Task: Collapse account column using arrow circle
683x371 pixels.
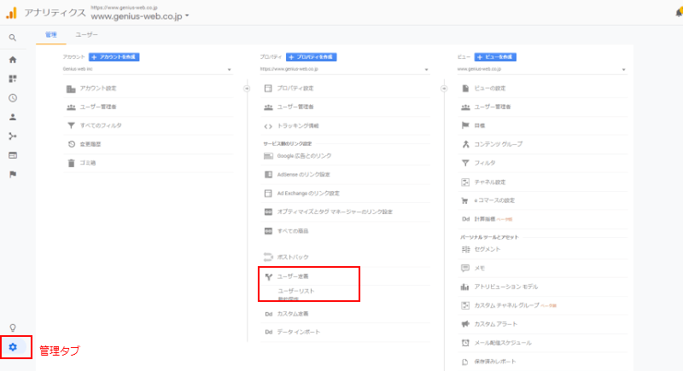Action: pyautogui.click(x=247, y=89)
